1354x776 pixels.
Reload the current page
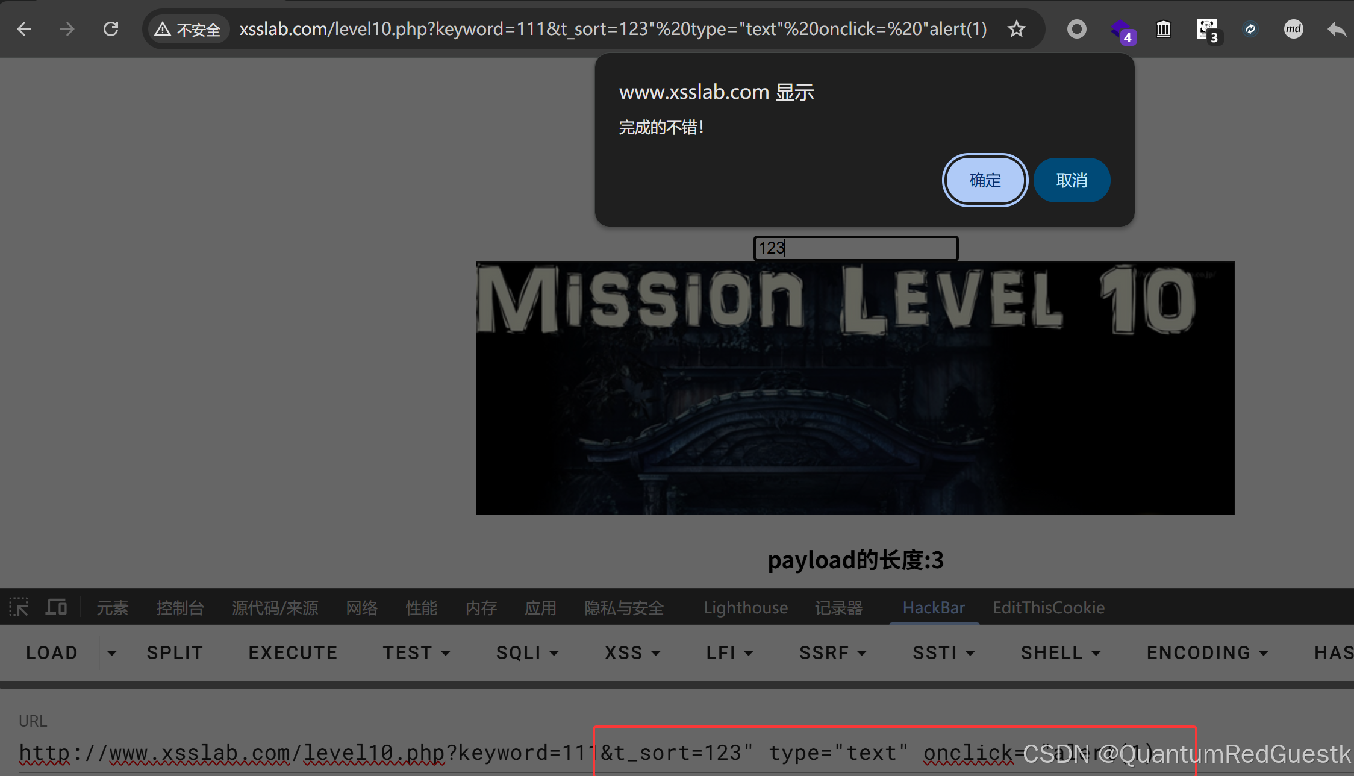[111, 29]
